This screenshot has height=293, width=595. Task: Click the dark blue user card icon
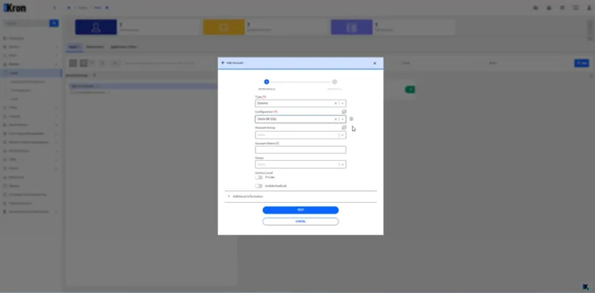[x=96, y=27]
